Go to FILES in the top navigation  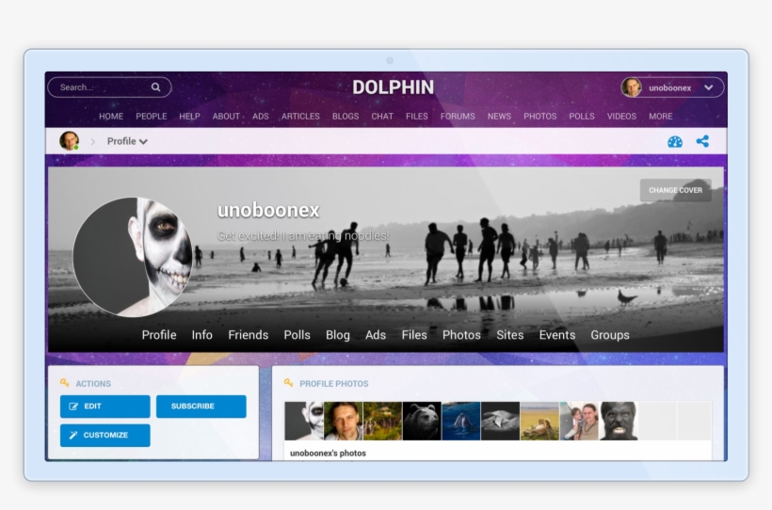(x=416, y=116)
